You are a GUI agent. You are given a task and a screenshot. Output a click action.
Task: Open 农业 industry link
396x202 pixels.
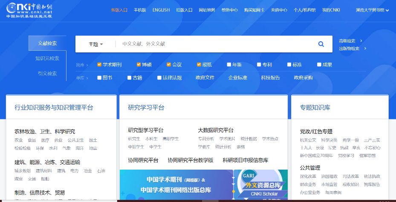pos(18,140)
